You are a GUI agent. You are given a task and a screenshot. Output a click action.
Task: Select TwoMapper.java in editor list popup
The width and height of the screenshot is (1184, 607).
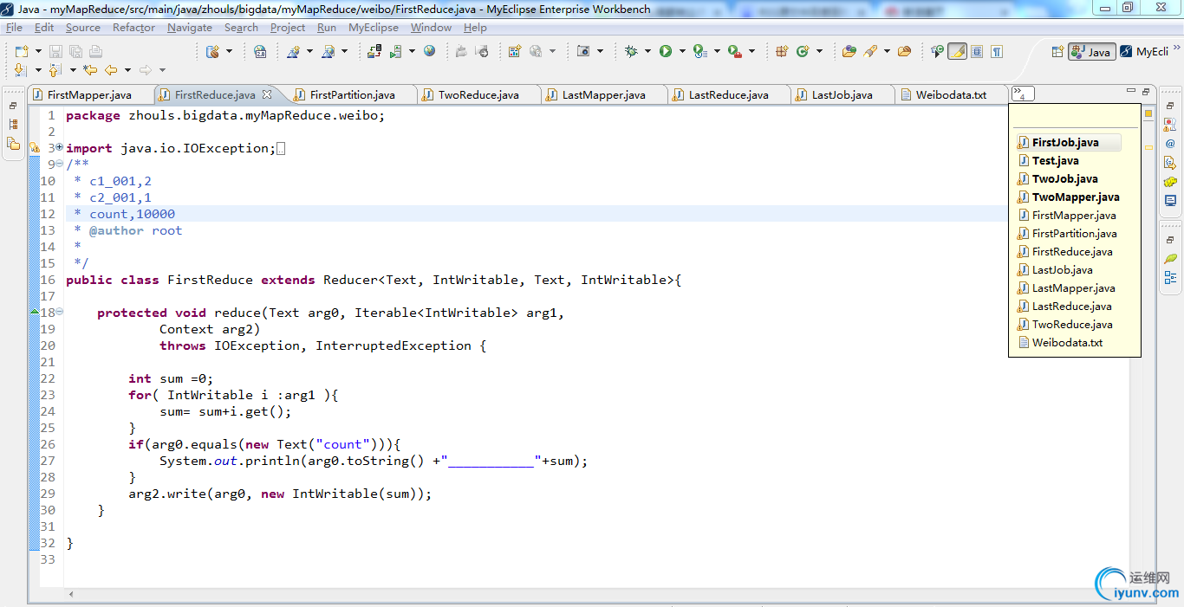(1069, 197)
